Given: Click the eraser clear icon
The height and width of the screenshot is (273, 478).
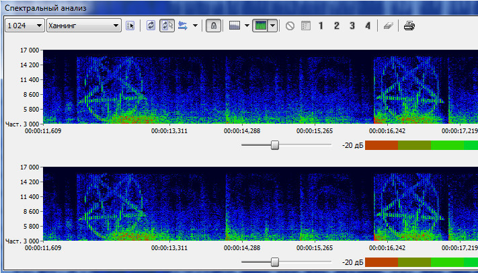Looking at the screenshot, I should tap(388, 26).
